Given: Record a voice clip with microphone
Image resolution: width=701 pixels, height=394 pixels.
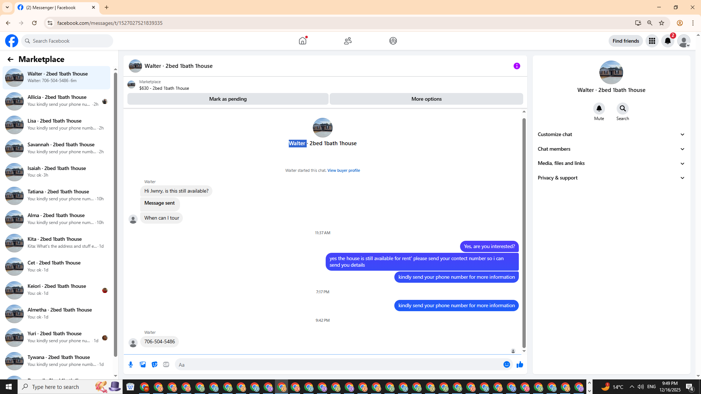Looking at the screenshot, I should 131,364.
